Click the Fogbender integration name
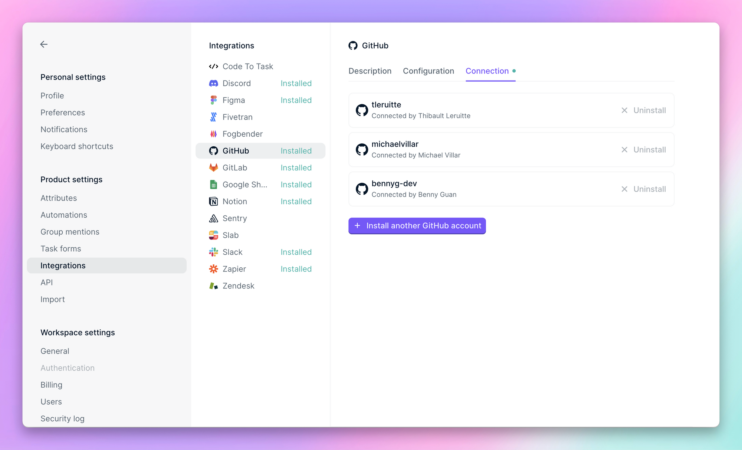The image size is (742, 450). (x=243, y=134)
